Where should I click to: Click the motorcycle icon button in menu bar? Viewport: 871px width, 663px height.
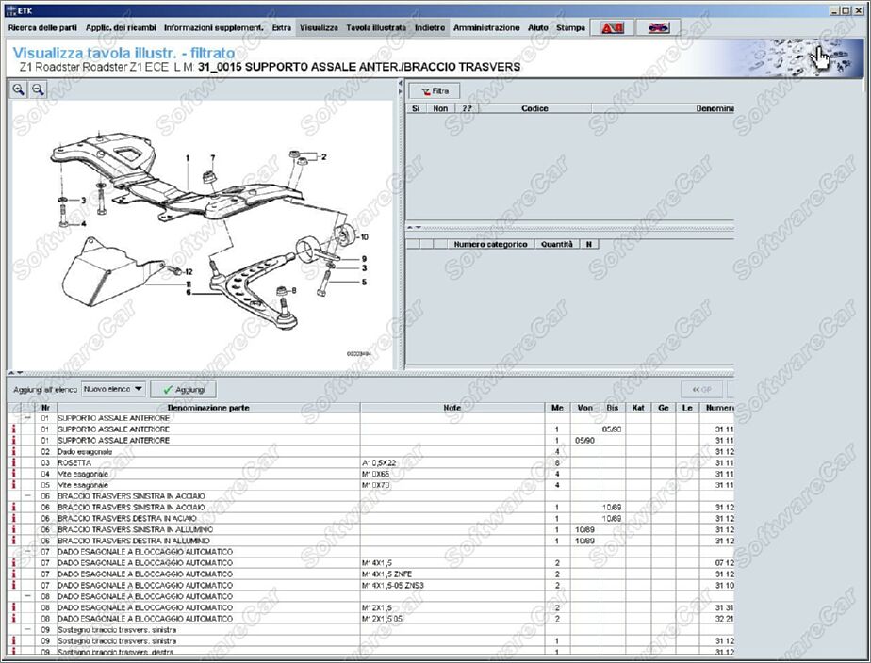click(x=659, y=28)
